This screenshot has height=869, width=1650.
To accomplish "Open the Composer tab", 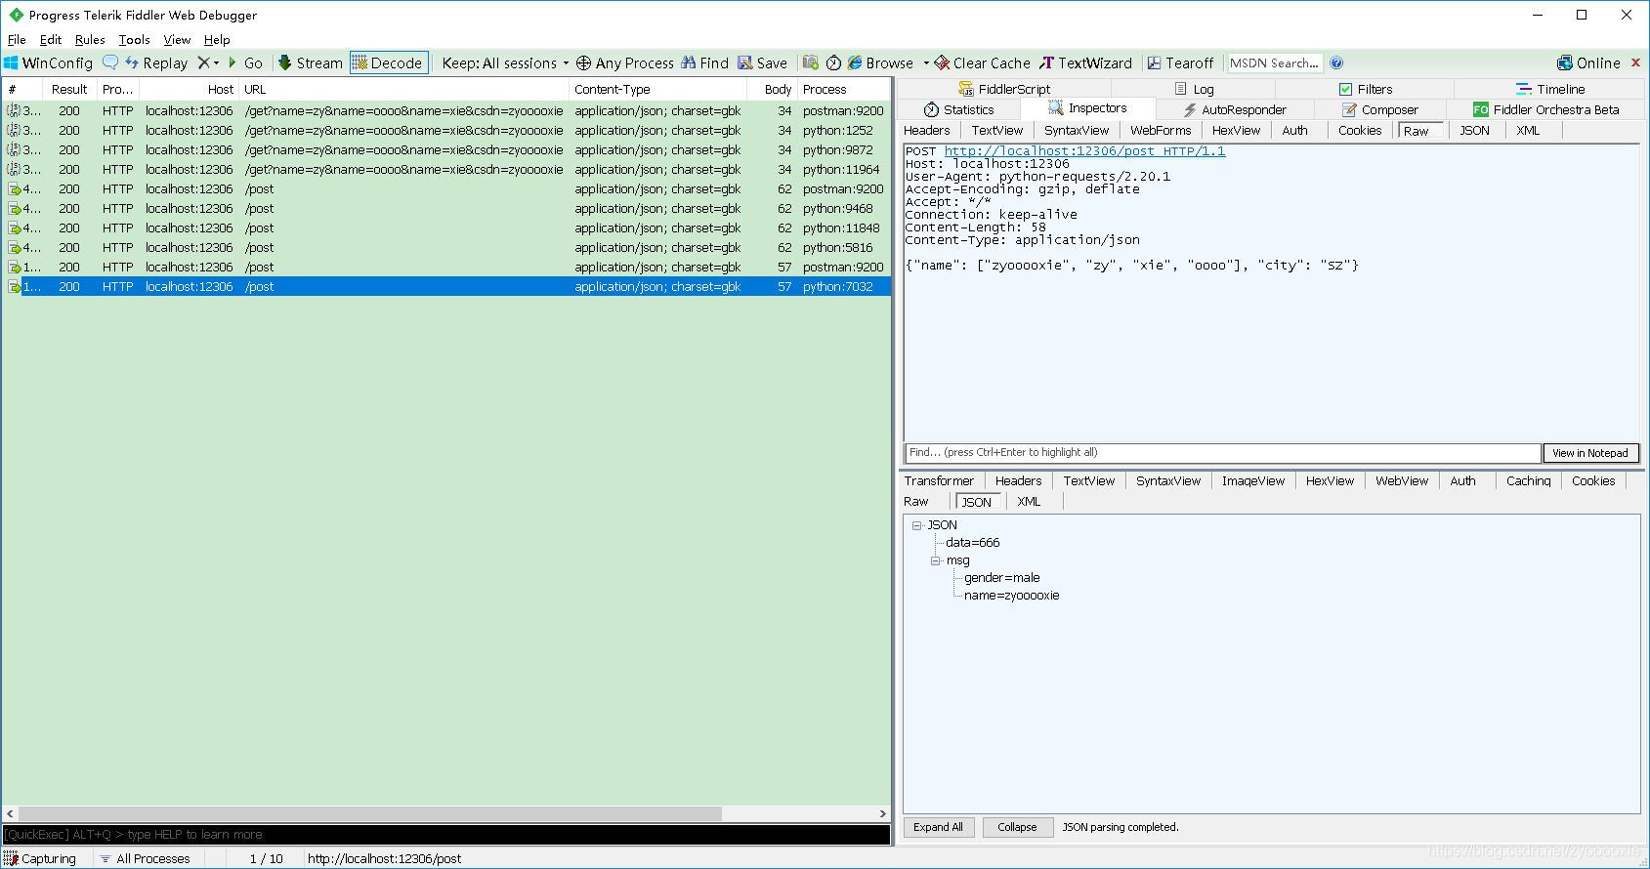I will coord(1379,109).
